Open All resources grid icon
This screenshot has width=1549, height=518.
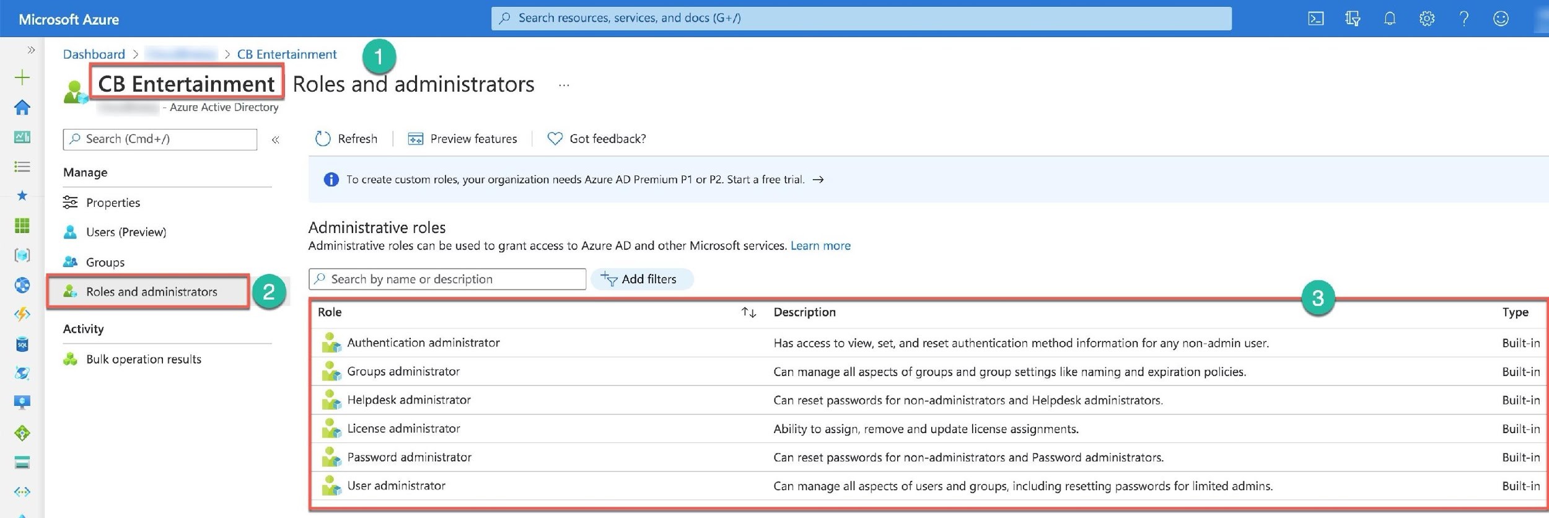tap(22, 226)
